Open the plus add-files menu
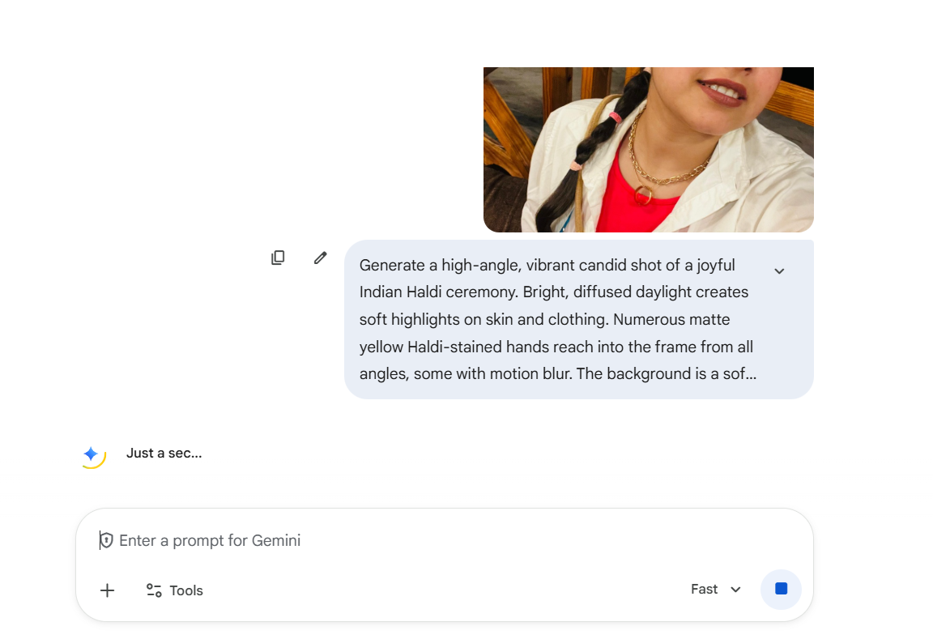The image size is (933, 639). pyautogui.click(x=107, y=590)
